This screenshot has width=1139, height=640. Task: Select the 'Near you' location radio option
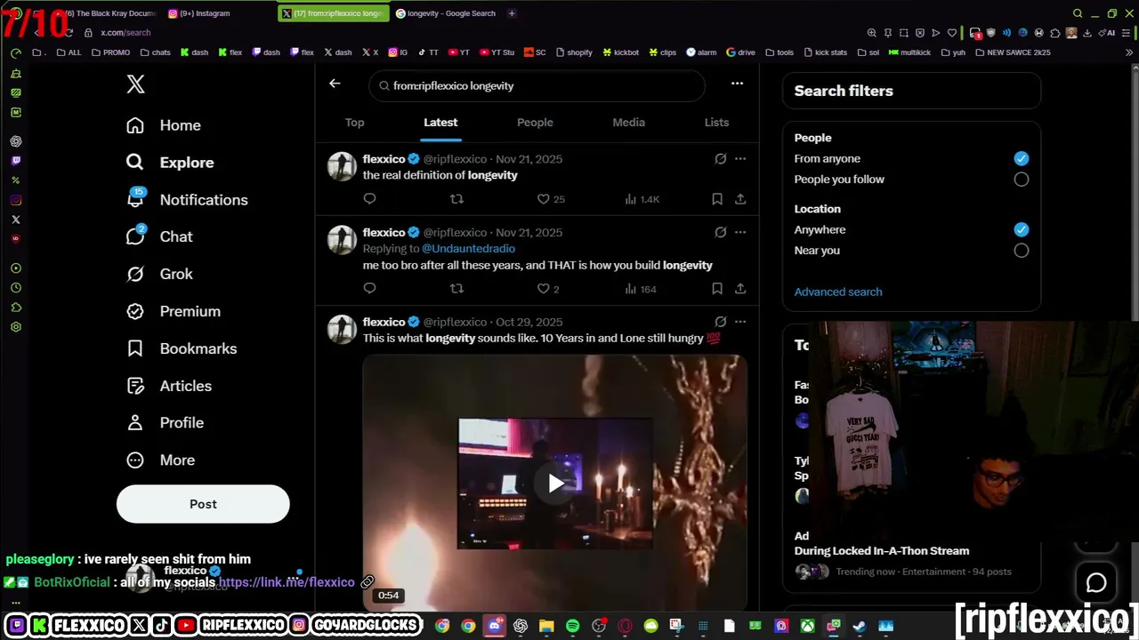click(x=1022, y=251)
